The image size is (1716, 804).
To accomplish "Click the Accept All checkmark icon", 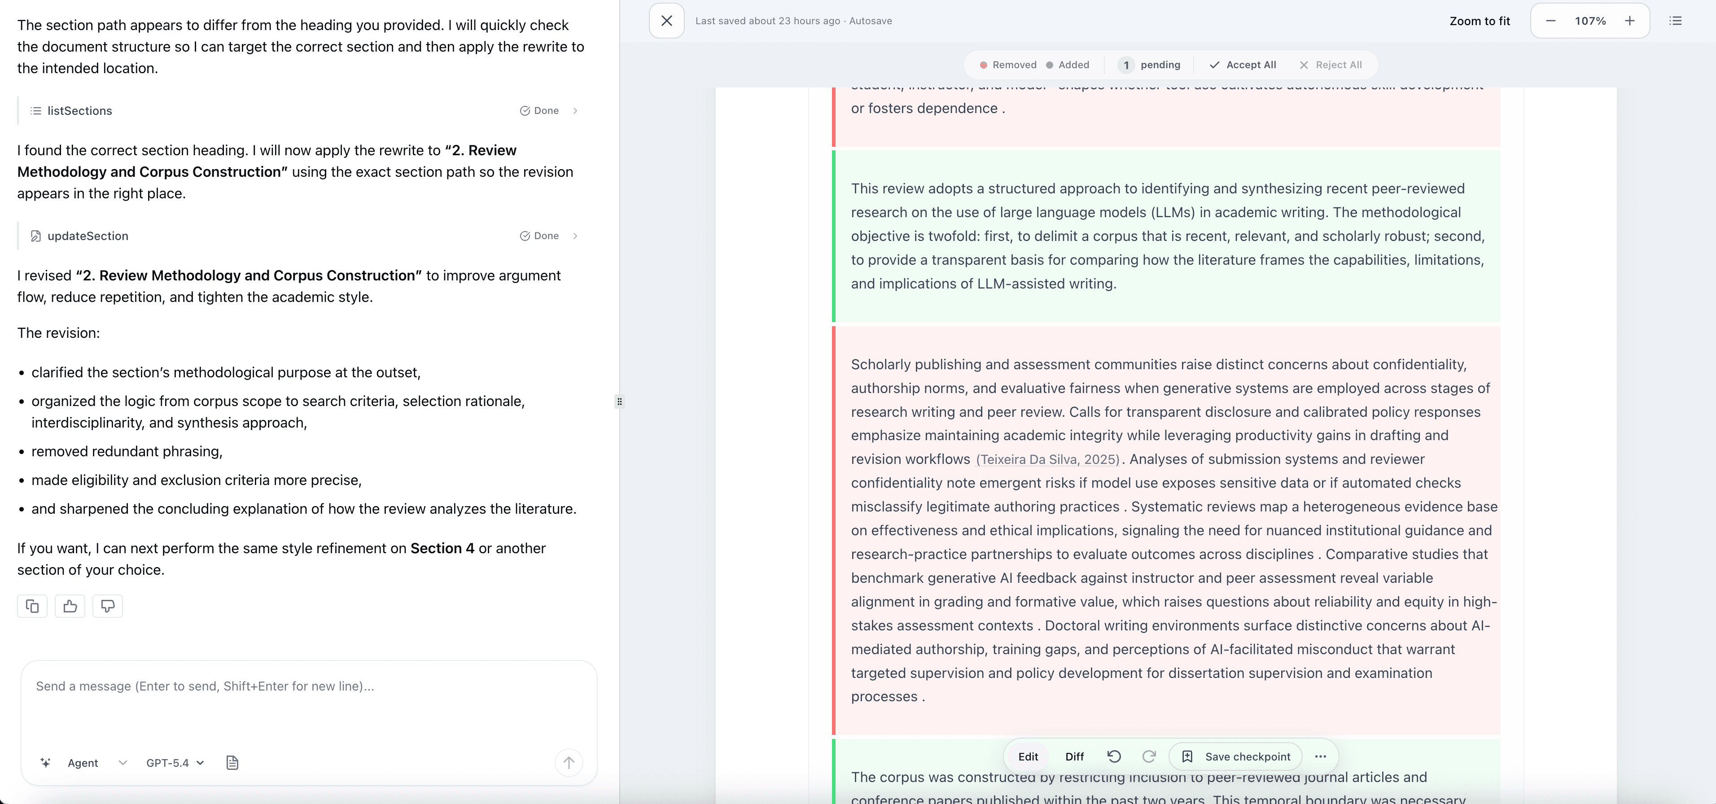I will tap(1214, 65).
